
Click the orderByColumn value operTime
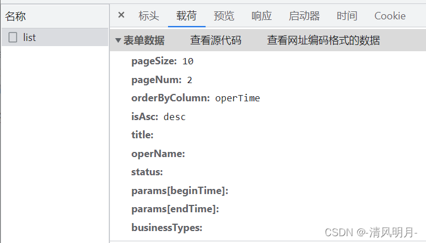pyautogui.click(x=237, y=98)
